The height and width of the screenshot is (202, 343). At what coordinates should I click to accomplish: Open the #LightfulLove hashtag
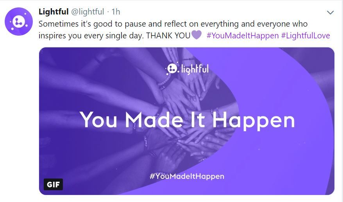click(x=305, y=36)
